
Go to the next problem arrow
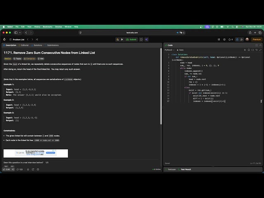pos(32,40)
